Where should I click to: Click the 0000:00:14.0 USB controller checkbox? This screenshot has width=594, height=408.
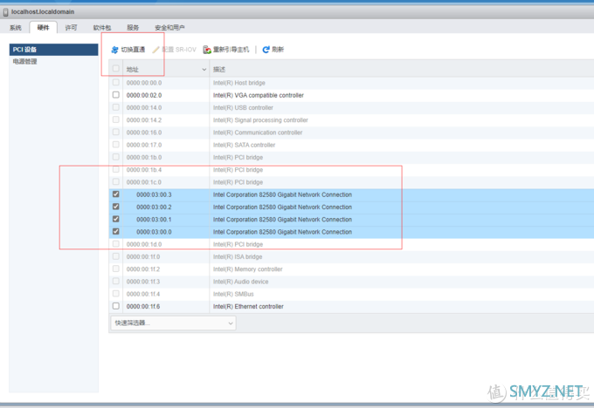click(116, 107)
